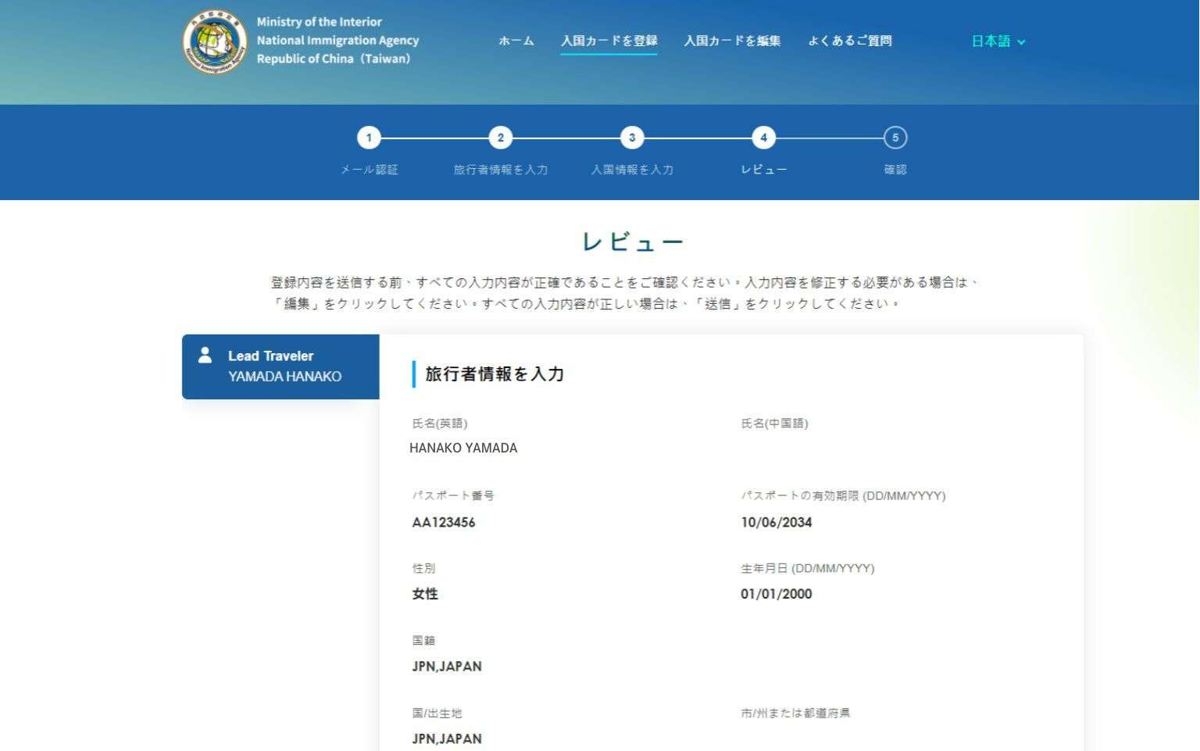This screenshot has height=751, width=1200.
Task: Go to ホーム menu item
Action: point(516,41)
